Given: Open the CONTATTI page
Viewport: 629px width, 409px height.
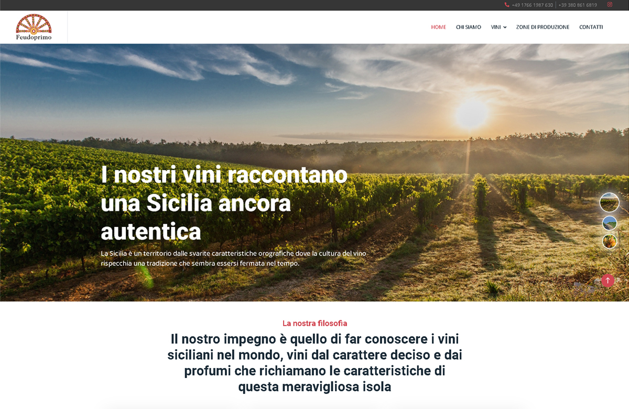Looking at the screenshot, I should point(591,27).
